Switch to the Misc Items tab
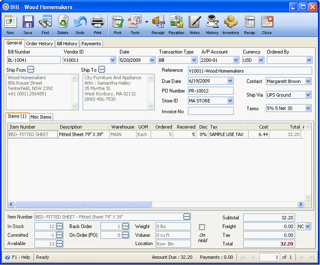 coord(41,117)
